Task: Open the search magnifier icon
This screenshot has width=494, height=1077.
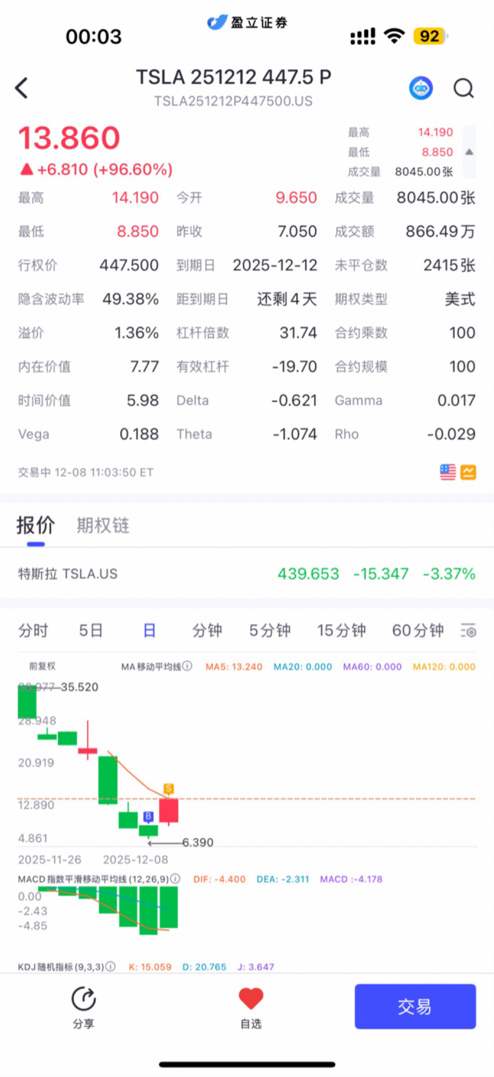Action: coord(464,88)
